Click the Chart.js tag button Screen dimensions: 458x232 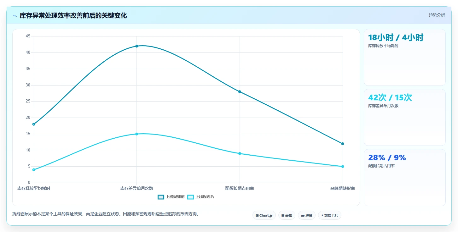click(264, 215)
